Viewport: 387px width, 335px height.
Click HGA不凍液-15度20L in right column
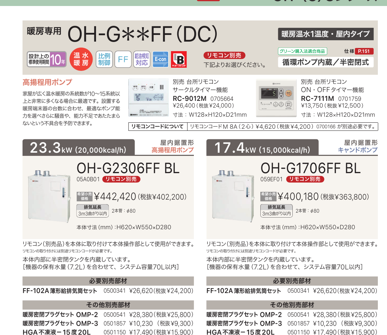[x=240, y=332]
